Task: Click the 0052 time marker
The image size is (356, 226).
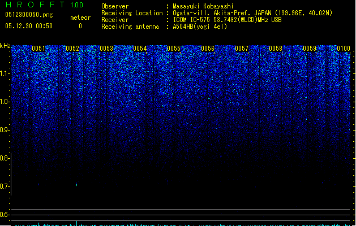Action: pos(72,49)
